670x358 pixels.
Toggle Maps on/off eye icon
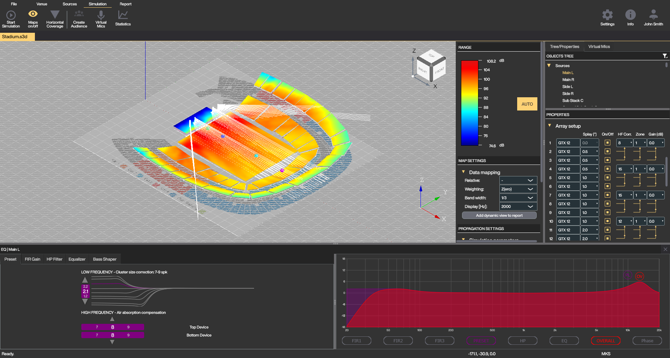tap(33, 14)
